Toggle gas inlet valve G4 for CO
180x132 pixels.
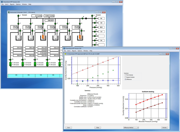click(x=95, y=31)
